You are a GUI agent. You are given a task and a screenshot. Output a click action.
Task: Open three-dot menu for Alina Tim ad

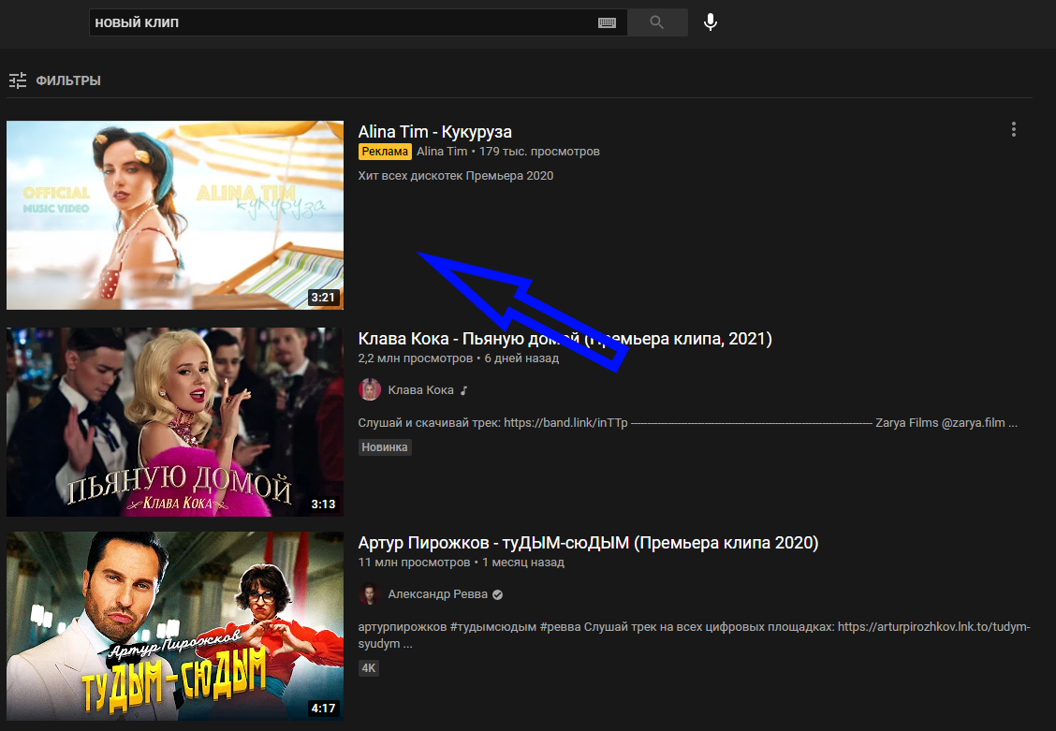coord(1014,129)
